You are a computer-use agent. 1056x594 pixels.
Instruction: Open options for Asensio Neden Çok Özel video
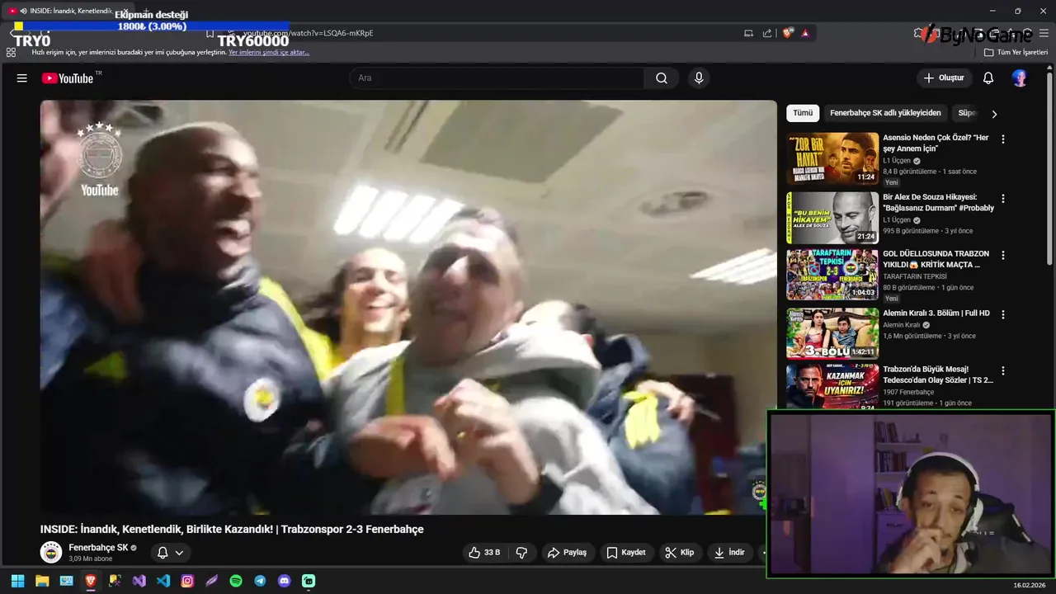[1003, 139]
